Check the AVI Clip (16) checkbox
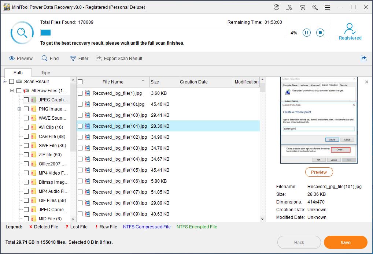Image resolution: width=373 pixels, height=254 pixels. point(26,127)
